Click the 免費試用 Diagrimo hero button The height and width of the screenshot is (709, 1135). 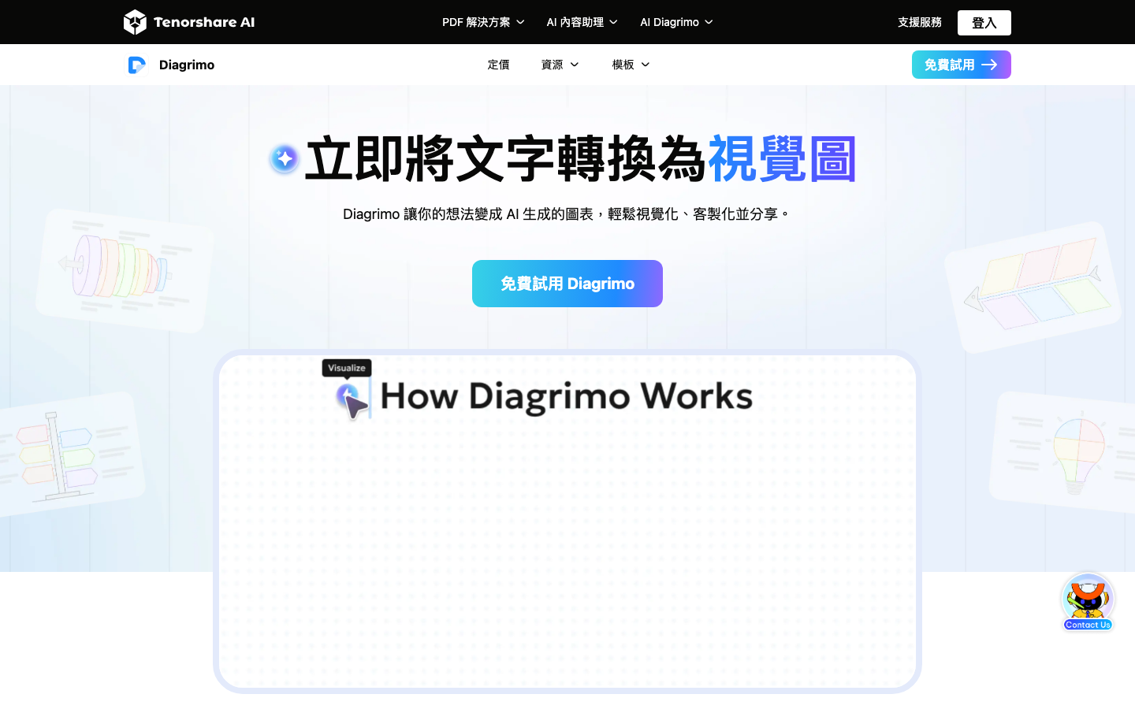coord(567,284)
